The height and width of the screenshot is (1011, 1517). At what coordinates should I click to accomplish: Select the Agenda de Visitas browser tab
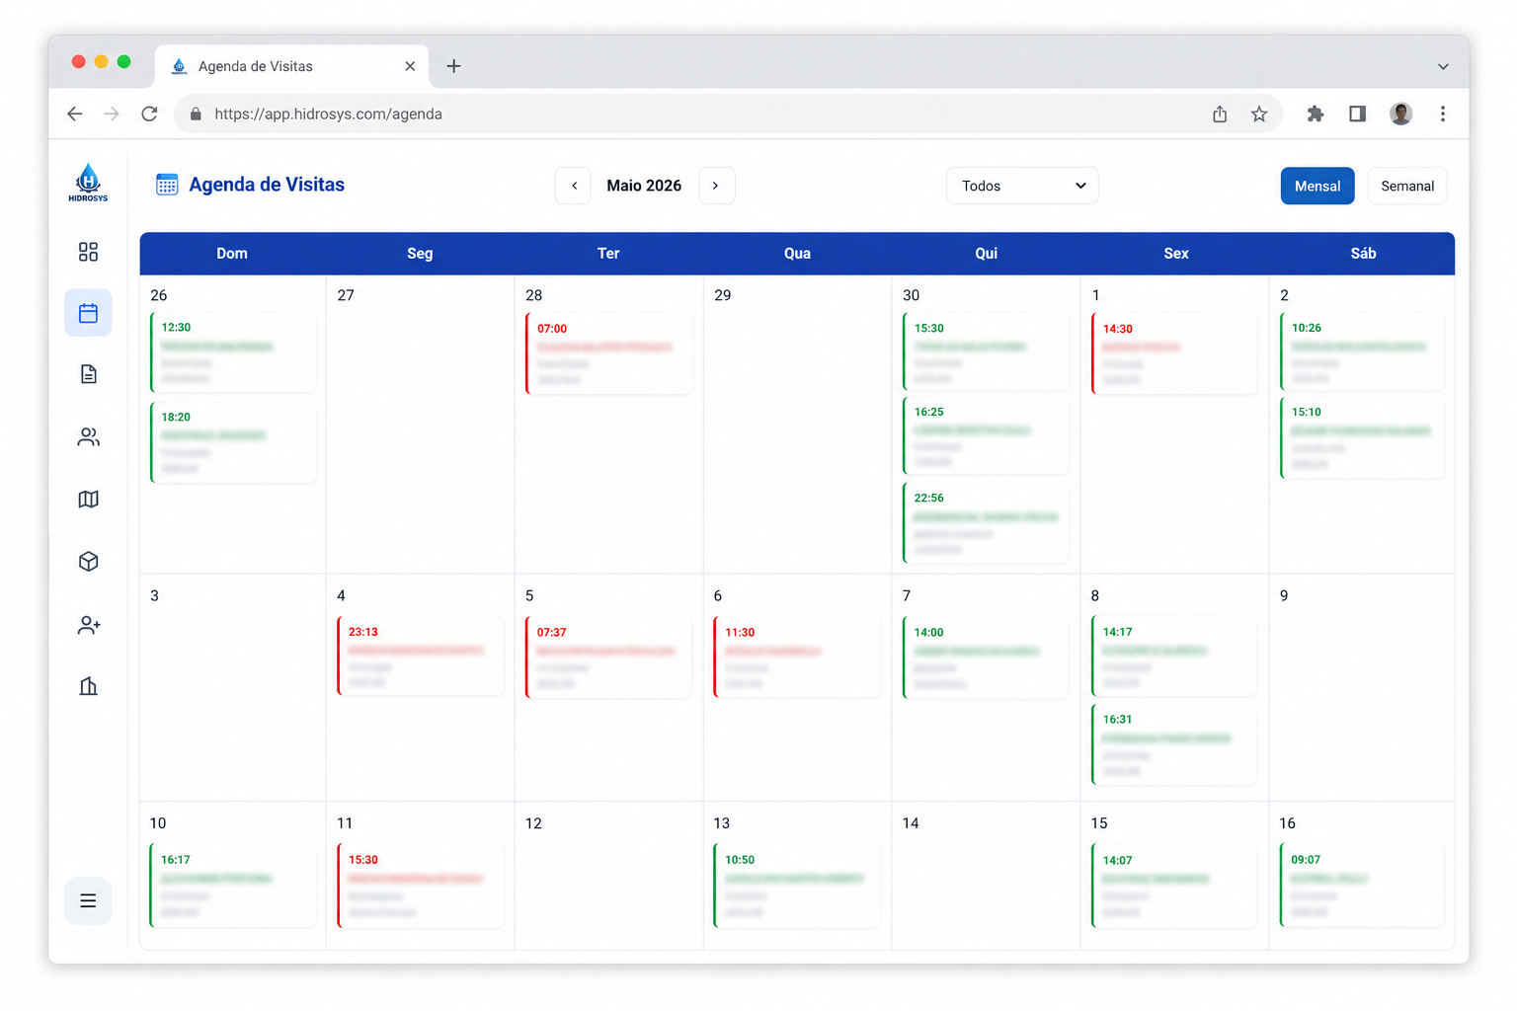click(x=291, y=66)
